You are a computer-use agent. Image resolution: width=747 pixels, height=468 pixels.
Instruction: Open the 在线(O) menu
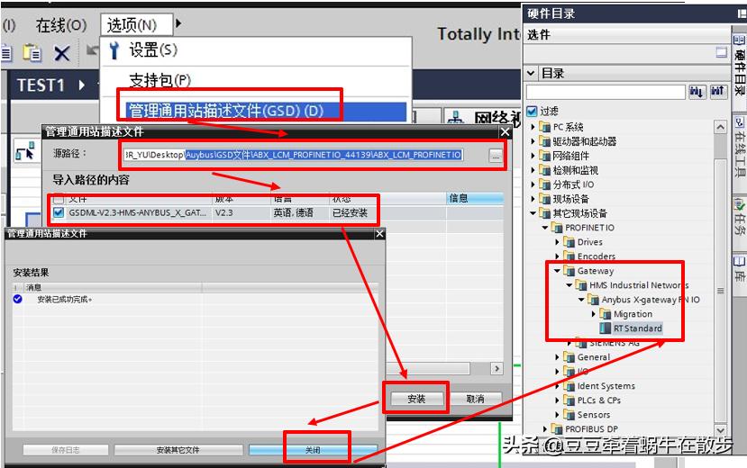[61, 24]
